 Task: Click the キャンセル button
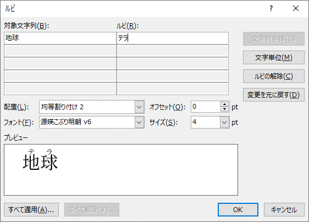(284, 210)
